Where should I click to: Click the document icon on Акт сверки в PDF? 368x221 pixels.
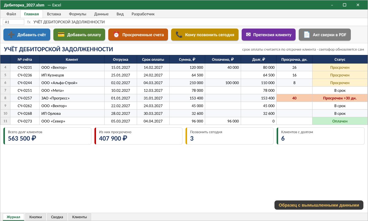click(x=307, y=35)
